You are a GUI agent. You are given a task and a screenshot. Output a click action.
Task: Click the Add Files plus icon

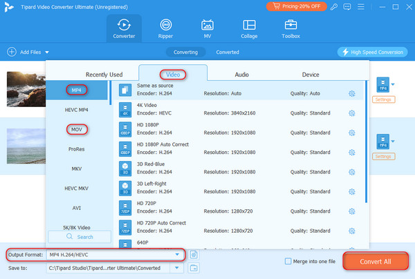(12, 52)
